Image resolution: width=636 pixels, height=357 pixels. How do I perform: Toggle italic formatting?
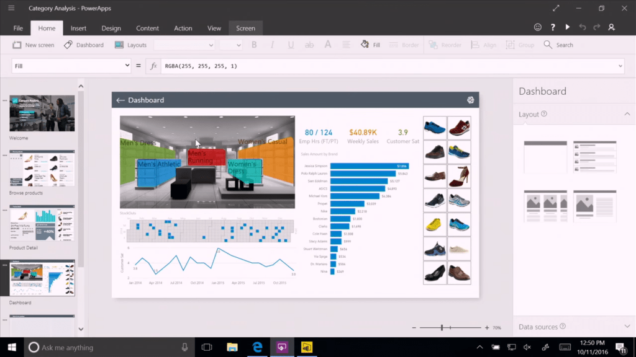tap(272, 44)
